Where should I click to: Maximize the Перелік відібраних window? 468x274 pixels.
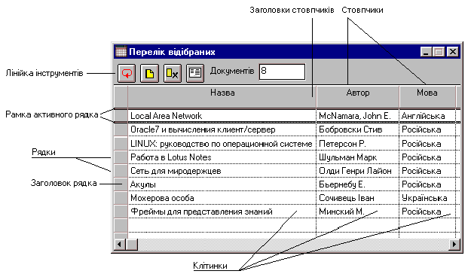tap(439, 52)
